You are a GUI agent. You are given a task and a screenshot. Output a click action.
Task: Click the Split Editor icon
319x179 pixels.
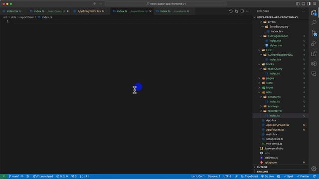(x=242, y=11)
